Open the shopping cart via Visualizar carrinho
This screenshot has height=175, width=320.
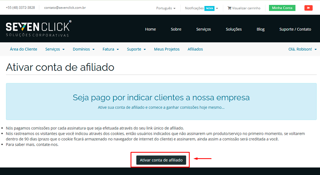[244, 8]
